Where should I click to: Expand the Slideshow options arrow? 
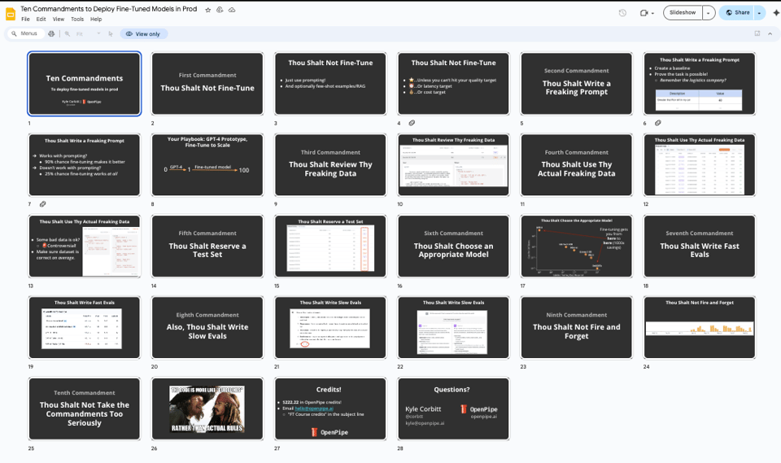(709, 13)
